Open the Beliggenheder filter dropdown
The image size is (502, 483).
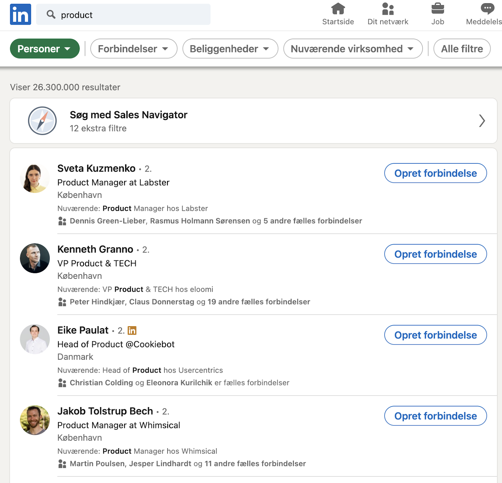click(230, 49)
